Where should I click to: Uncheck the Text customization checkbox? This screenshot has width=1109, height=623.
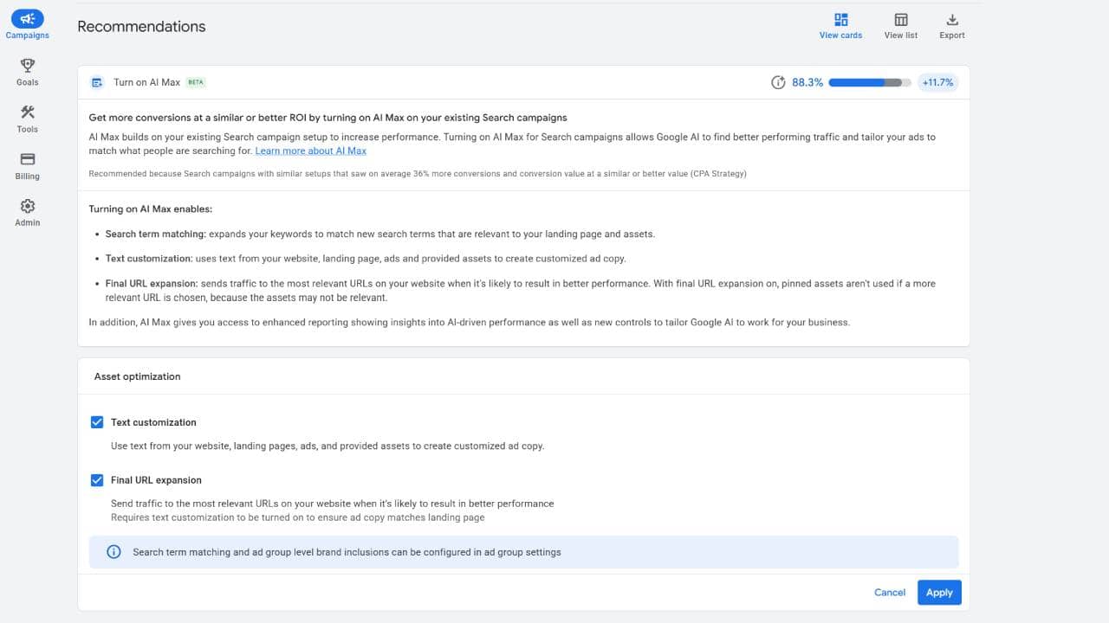pos(97,421)
